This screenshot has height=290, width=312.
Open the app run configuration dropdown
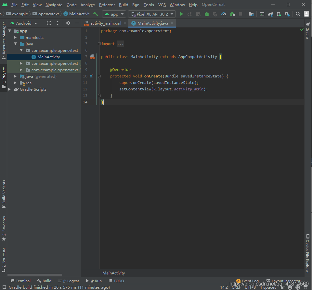(114, 14)
